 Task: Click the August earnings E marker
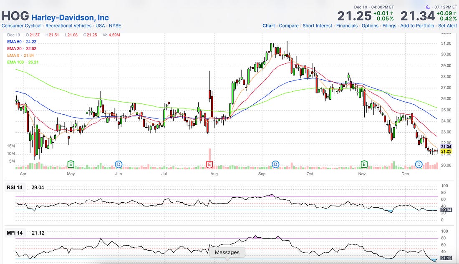(209, 164)
